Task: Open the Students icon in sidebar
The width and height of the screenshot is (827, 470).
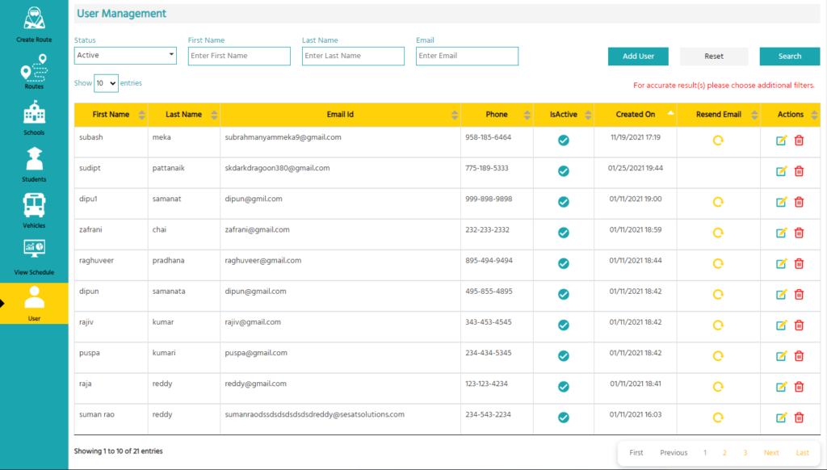Action: 34,159
